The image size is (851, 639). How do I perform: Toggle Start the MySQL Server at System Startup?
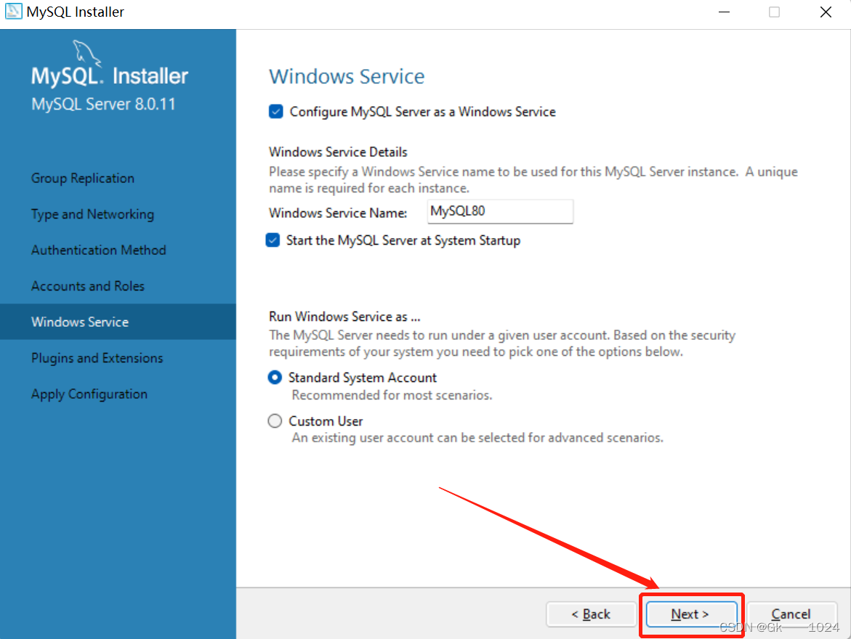click(x=273, y=240)
